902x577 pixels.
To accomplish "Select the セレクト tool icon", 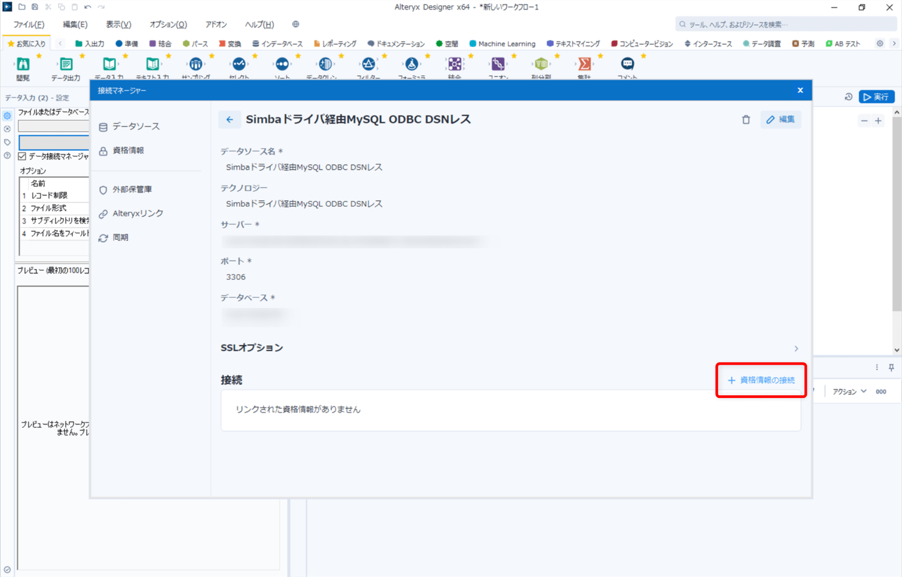I will coord(239,64).
